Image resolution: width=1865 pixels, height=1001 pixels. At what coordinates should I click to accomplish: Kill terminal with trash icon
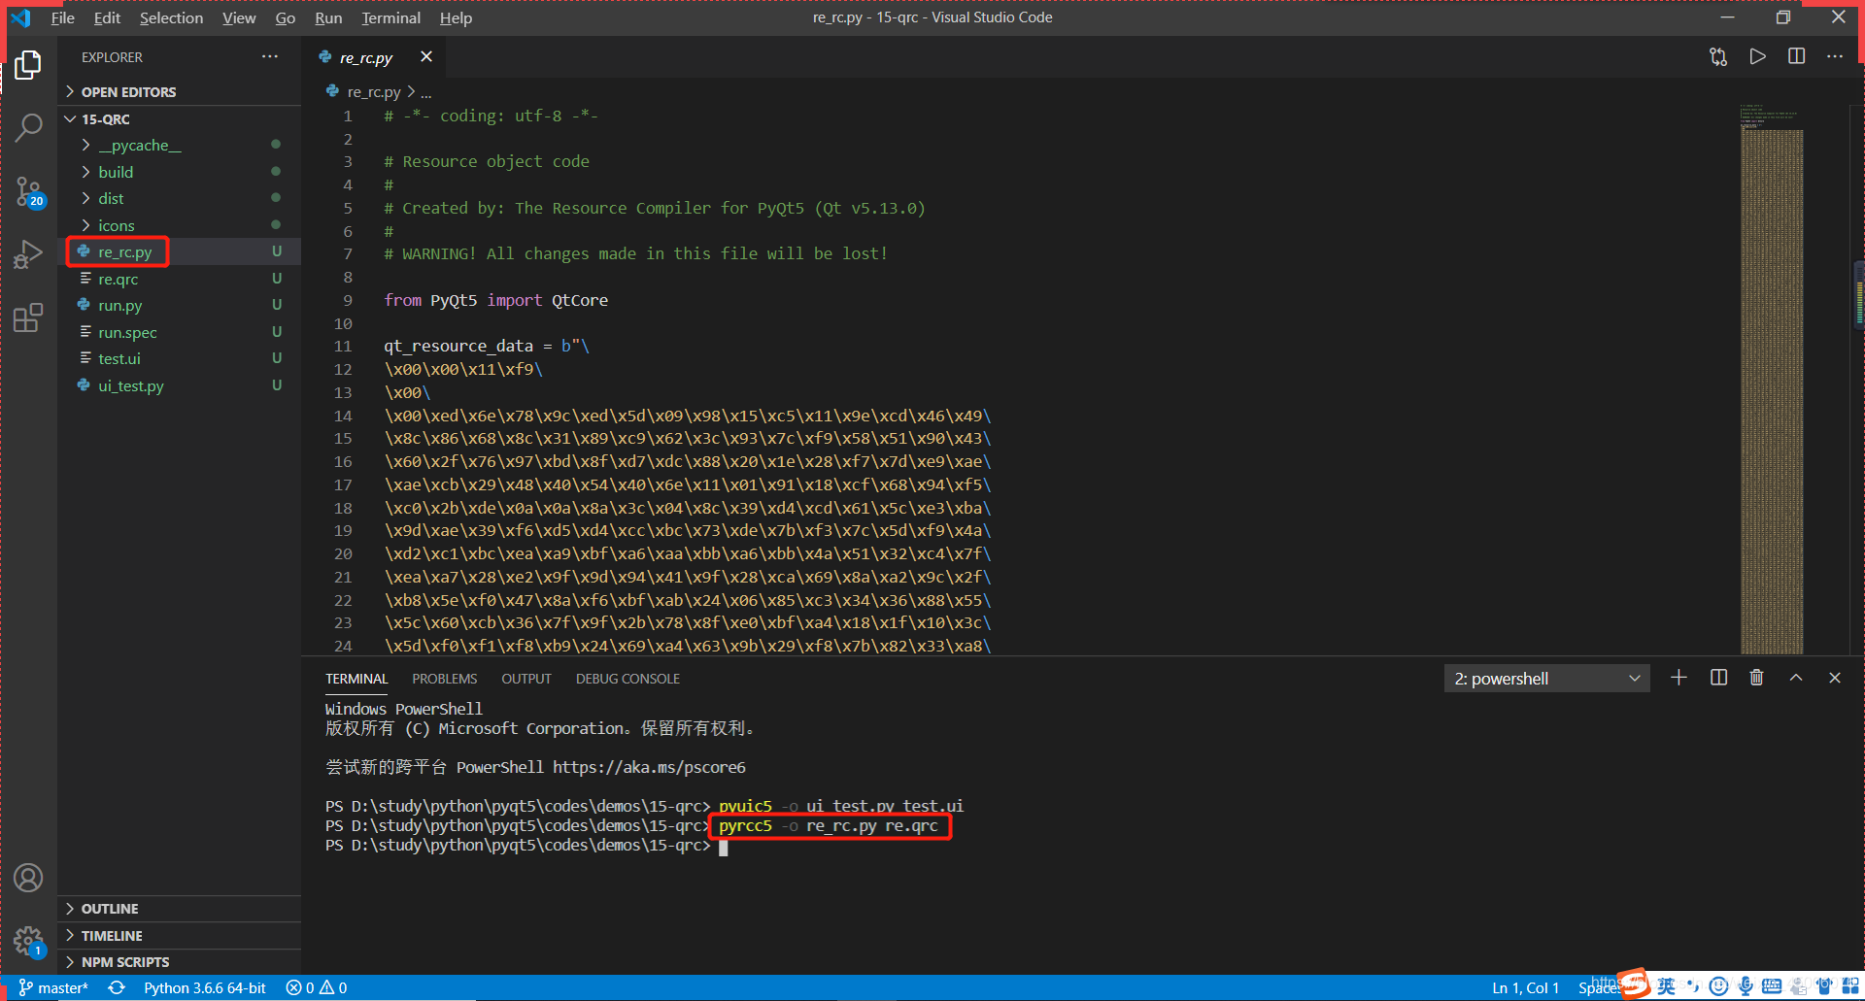(1756, 678)
